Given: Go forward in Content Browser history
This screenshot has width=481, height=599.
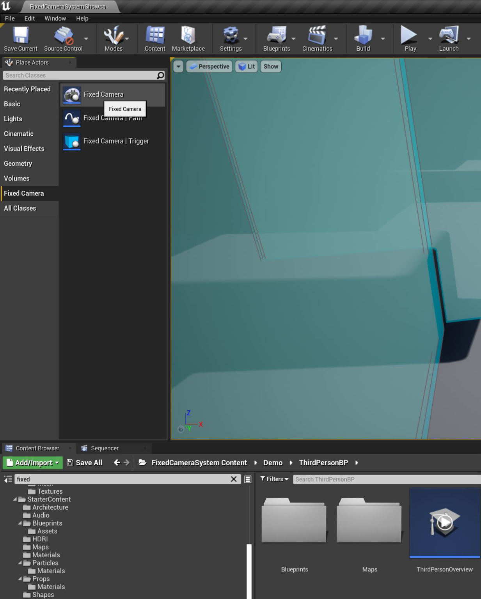Looking at the screenshot, I should coord(126,463).
